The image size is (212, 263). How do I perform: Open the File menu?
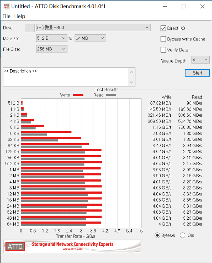(x=6, y=16)
